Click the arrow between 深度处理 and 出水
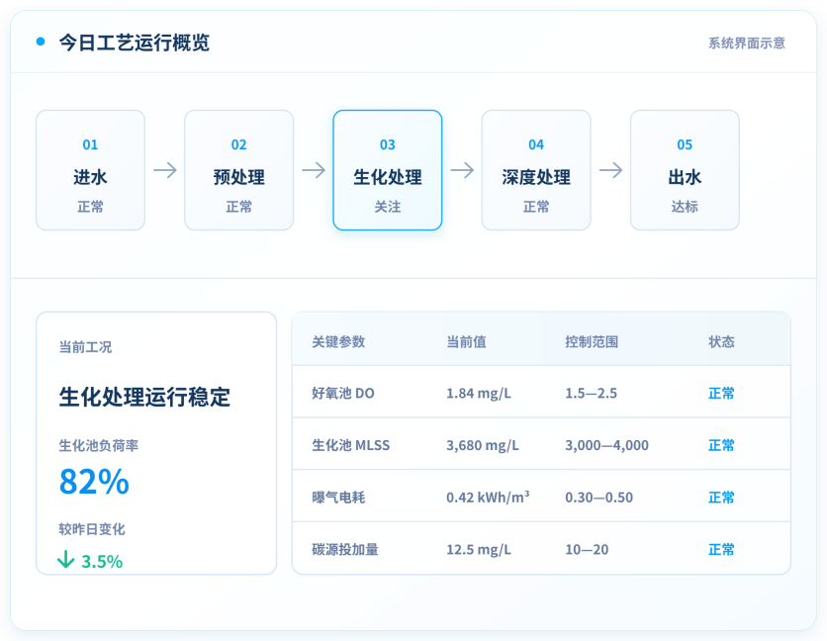 tap(610, 170)
